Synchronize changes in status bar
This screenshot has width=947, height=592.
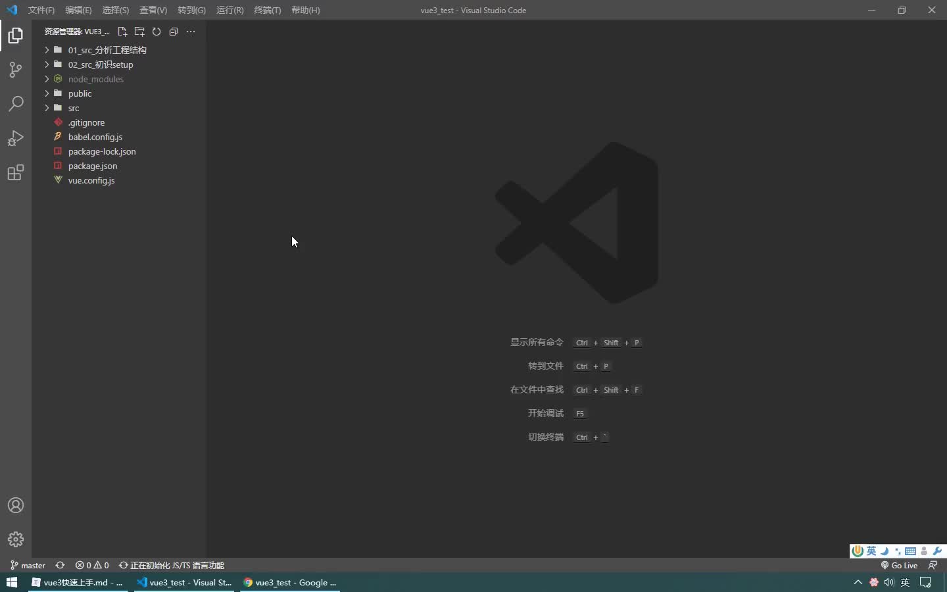[60, 565]
